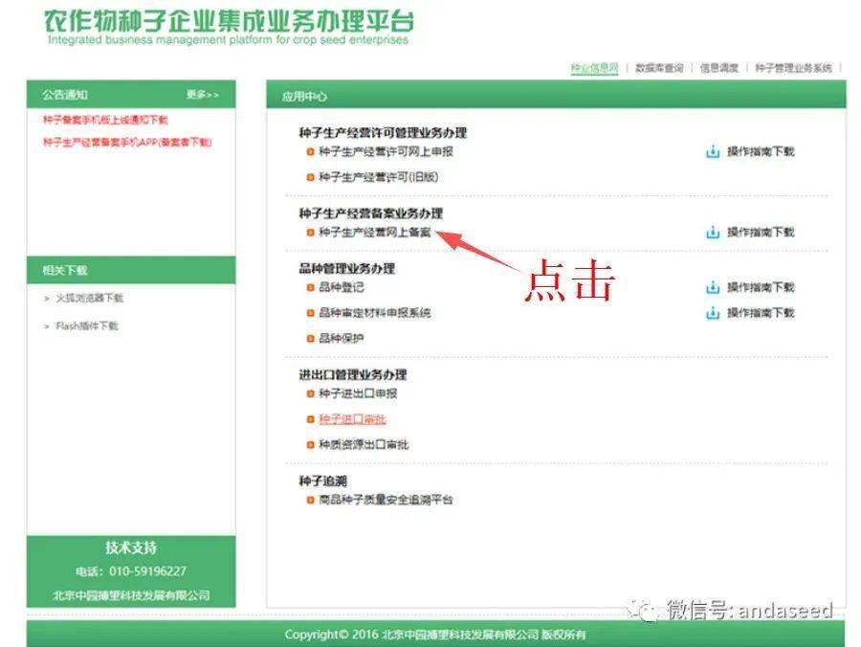
Task: Open the 种子生产经营备案手机APP announcement
Action: click(127, 143)
